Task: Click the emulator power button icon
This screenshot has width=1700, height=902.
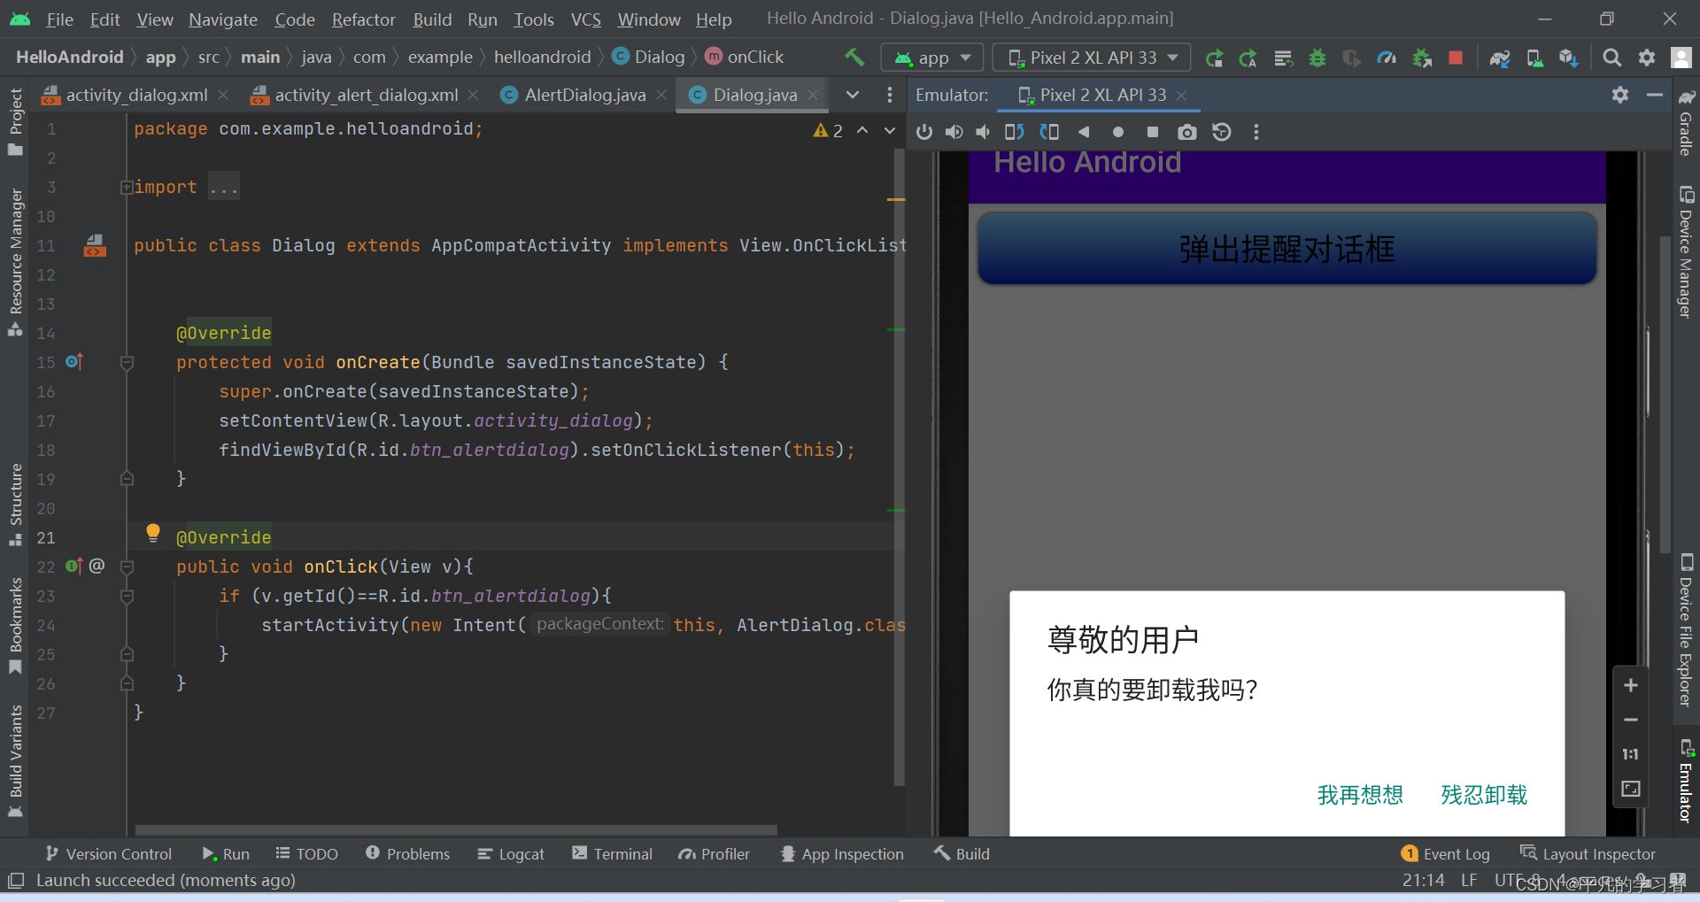Action: tap(924, 132)
